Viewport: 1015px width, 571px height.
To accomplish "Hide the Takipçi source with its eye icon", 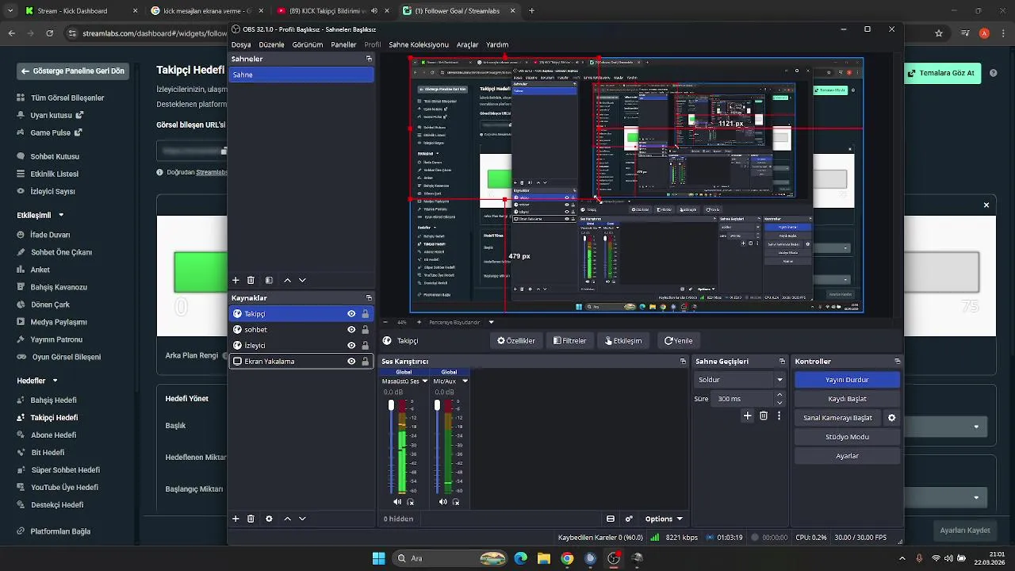I will tap(351, 314).
